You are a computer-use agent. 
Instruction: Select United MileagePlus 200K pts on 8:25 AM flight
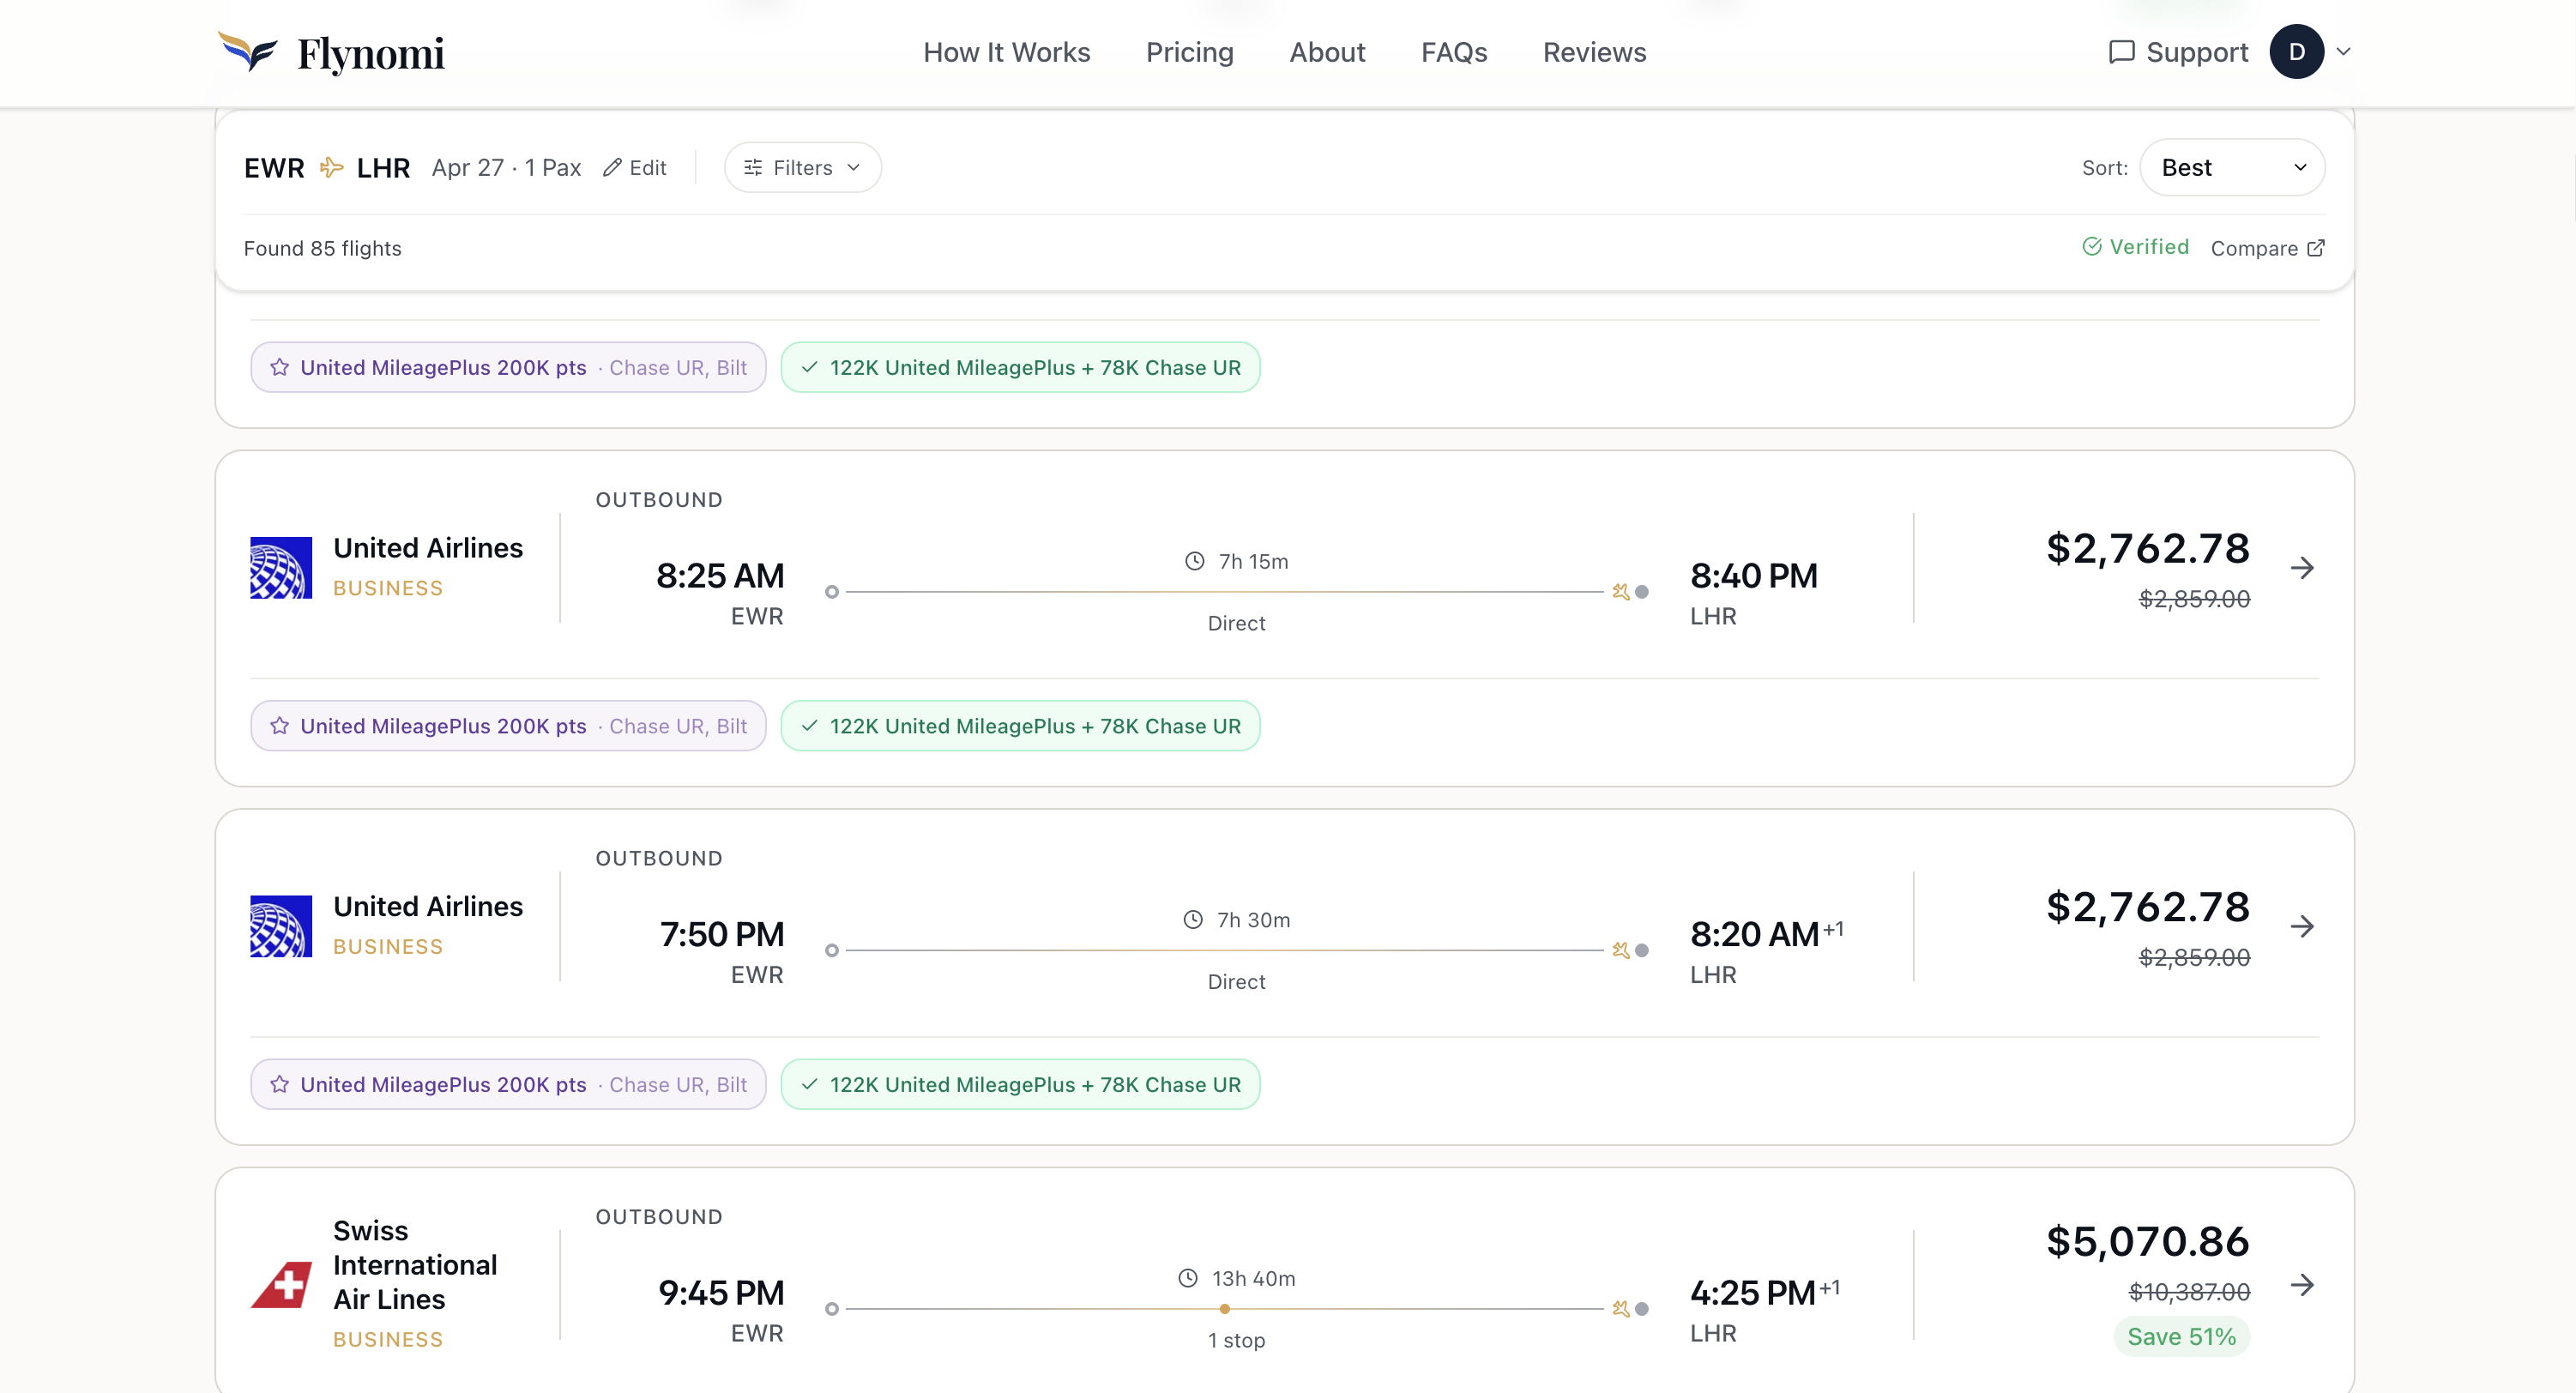pyautogui.click(x=508, y=726)
